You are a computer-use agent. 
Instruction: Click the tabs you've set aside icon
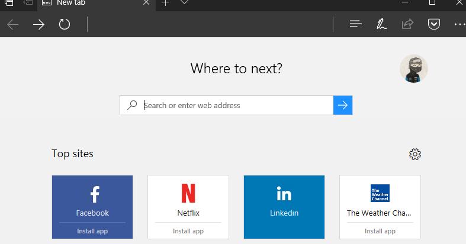coord(9,2)
